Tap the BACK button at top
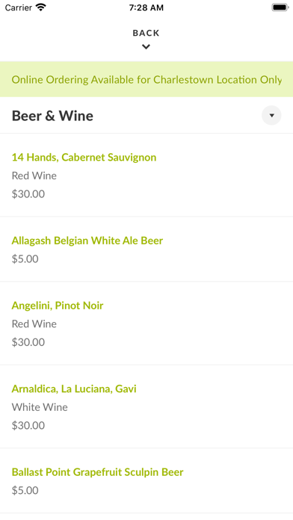This screenshot has width=293, height=520. coord(146,33)
